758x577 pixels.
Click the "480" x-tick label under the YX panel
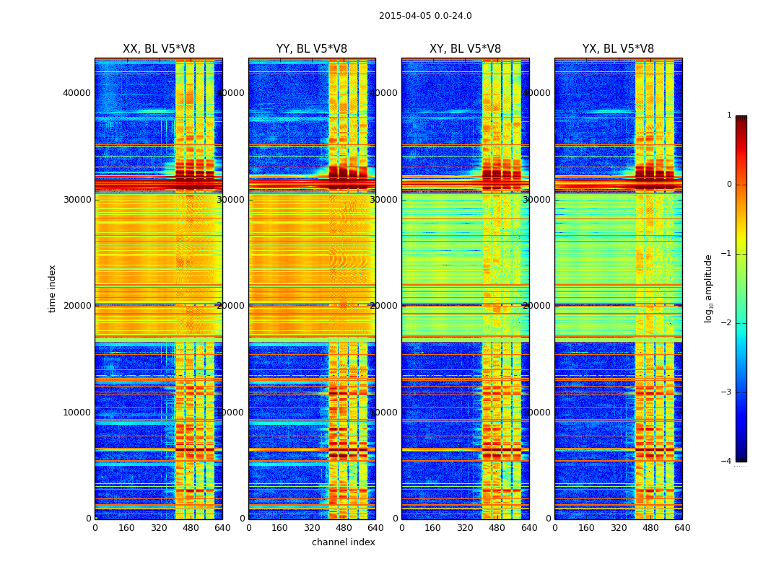point(650,528)
